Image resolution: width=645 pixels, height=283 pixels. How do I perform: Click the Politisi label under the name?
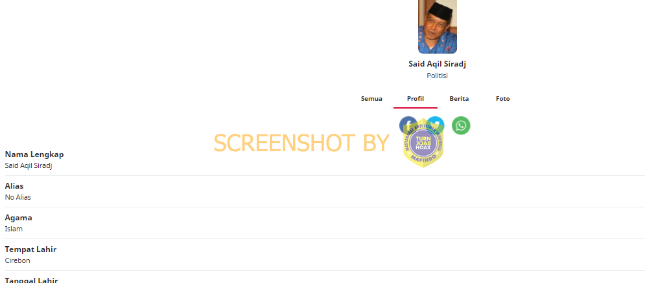pos(438,76)
